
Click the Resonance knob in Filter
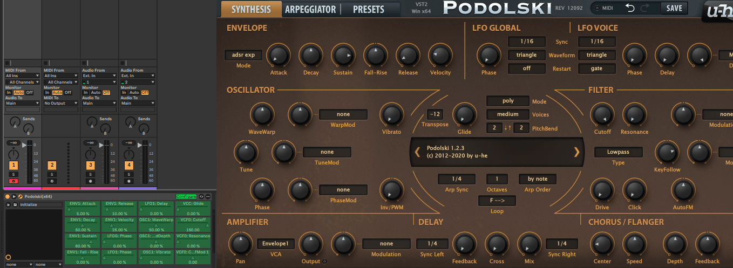[x=634, y=114]
